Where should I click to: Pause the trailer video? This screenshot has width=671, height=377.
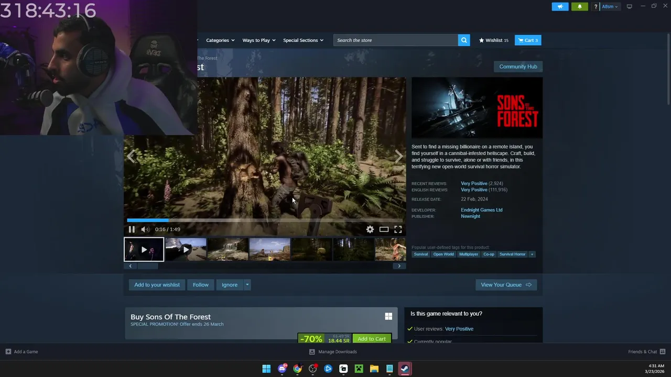point(132,229)
